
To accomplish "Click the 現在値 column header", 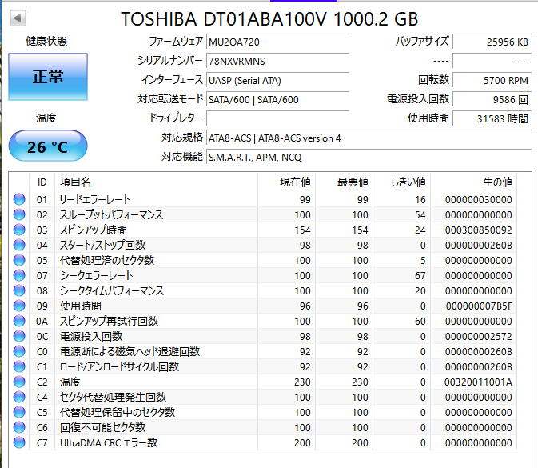I will [286, 182].
